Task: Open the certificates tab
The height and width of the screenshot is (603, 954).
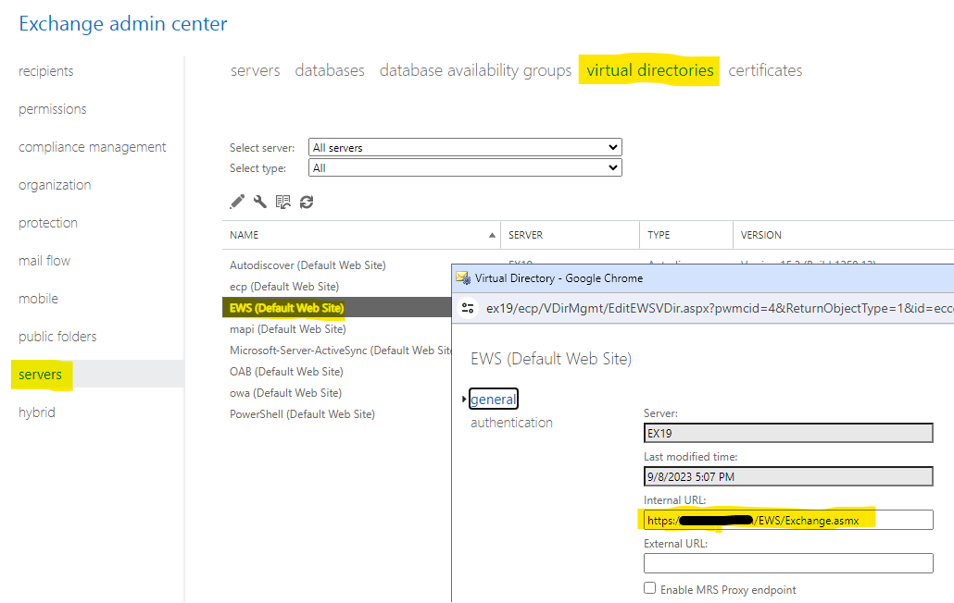Action: pyautogui.click(x=765, y=70)
